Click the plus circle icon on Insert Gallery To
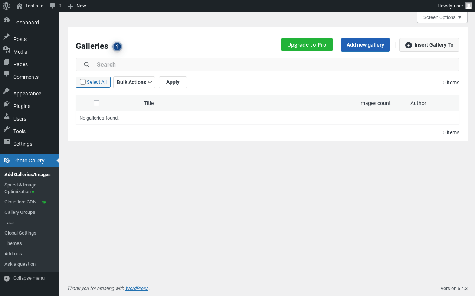The height and width of the screenshot is (296, 475). pyautogui.click(x=409, y=45)
